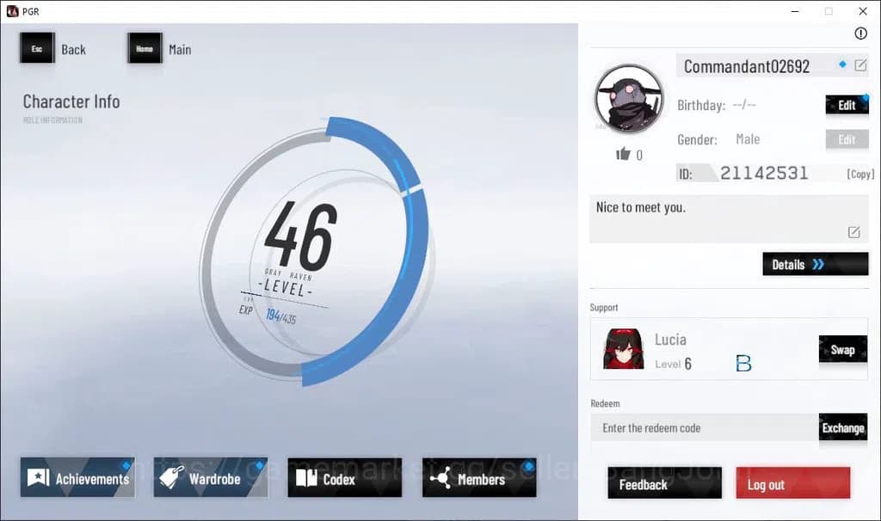
Task: Click the edit icon in signature box
Action: tap(853, 232)
